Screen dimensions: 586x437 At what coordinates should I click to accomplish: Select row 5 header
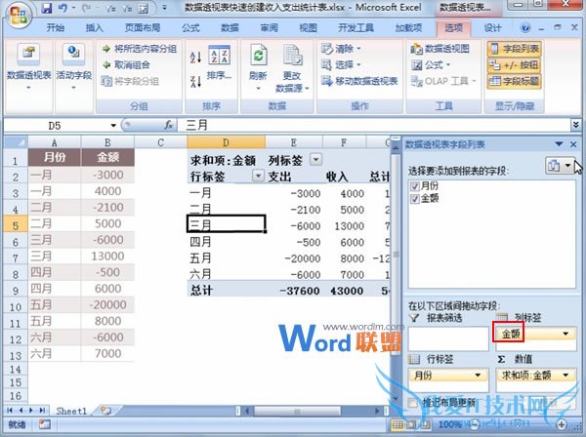click(x=16, y=225)
